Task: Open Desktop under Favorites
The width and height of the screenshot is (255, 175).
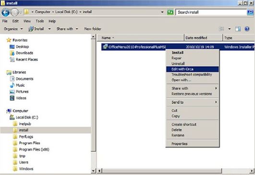Action: coord(22,47)
